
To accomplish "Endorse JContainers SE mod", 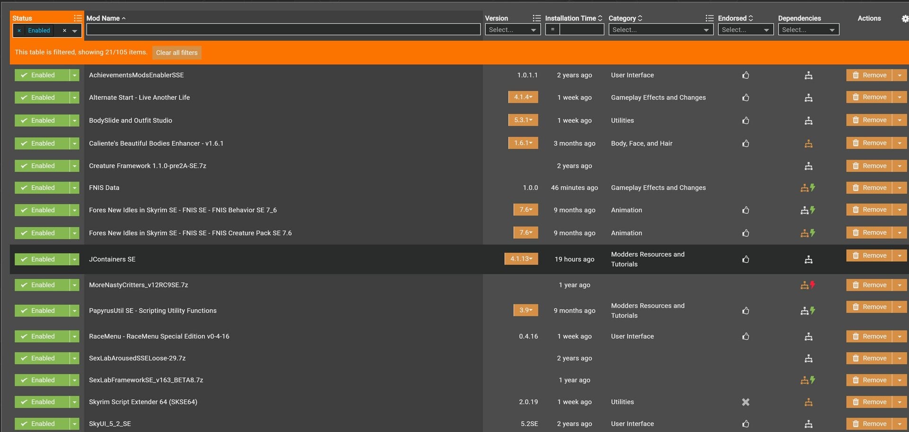I will (x=746, y=259).
